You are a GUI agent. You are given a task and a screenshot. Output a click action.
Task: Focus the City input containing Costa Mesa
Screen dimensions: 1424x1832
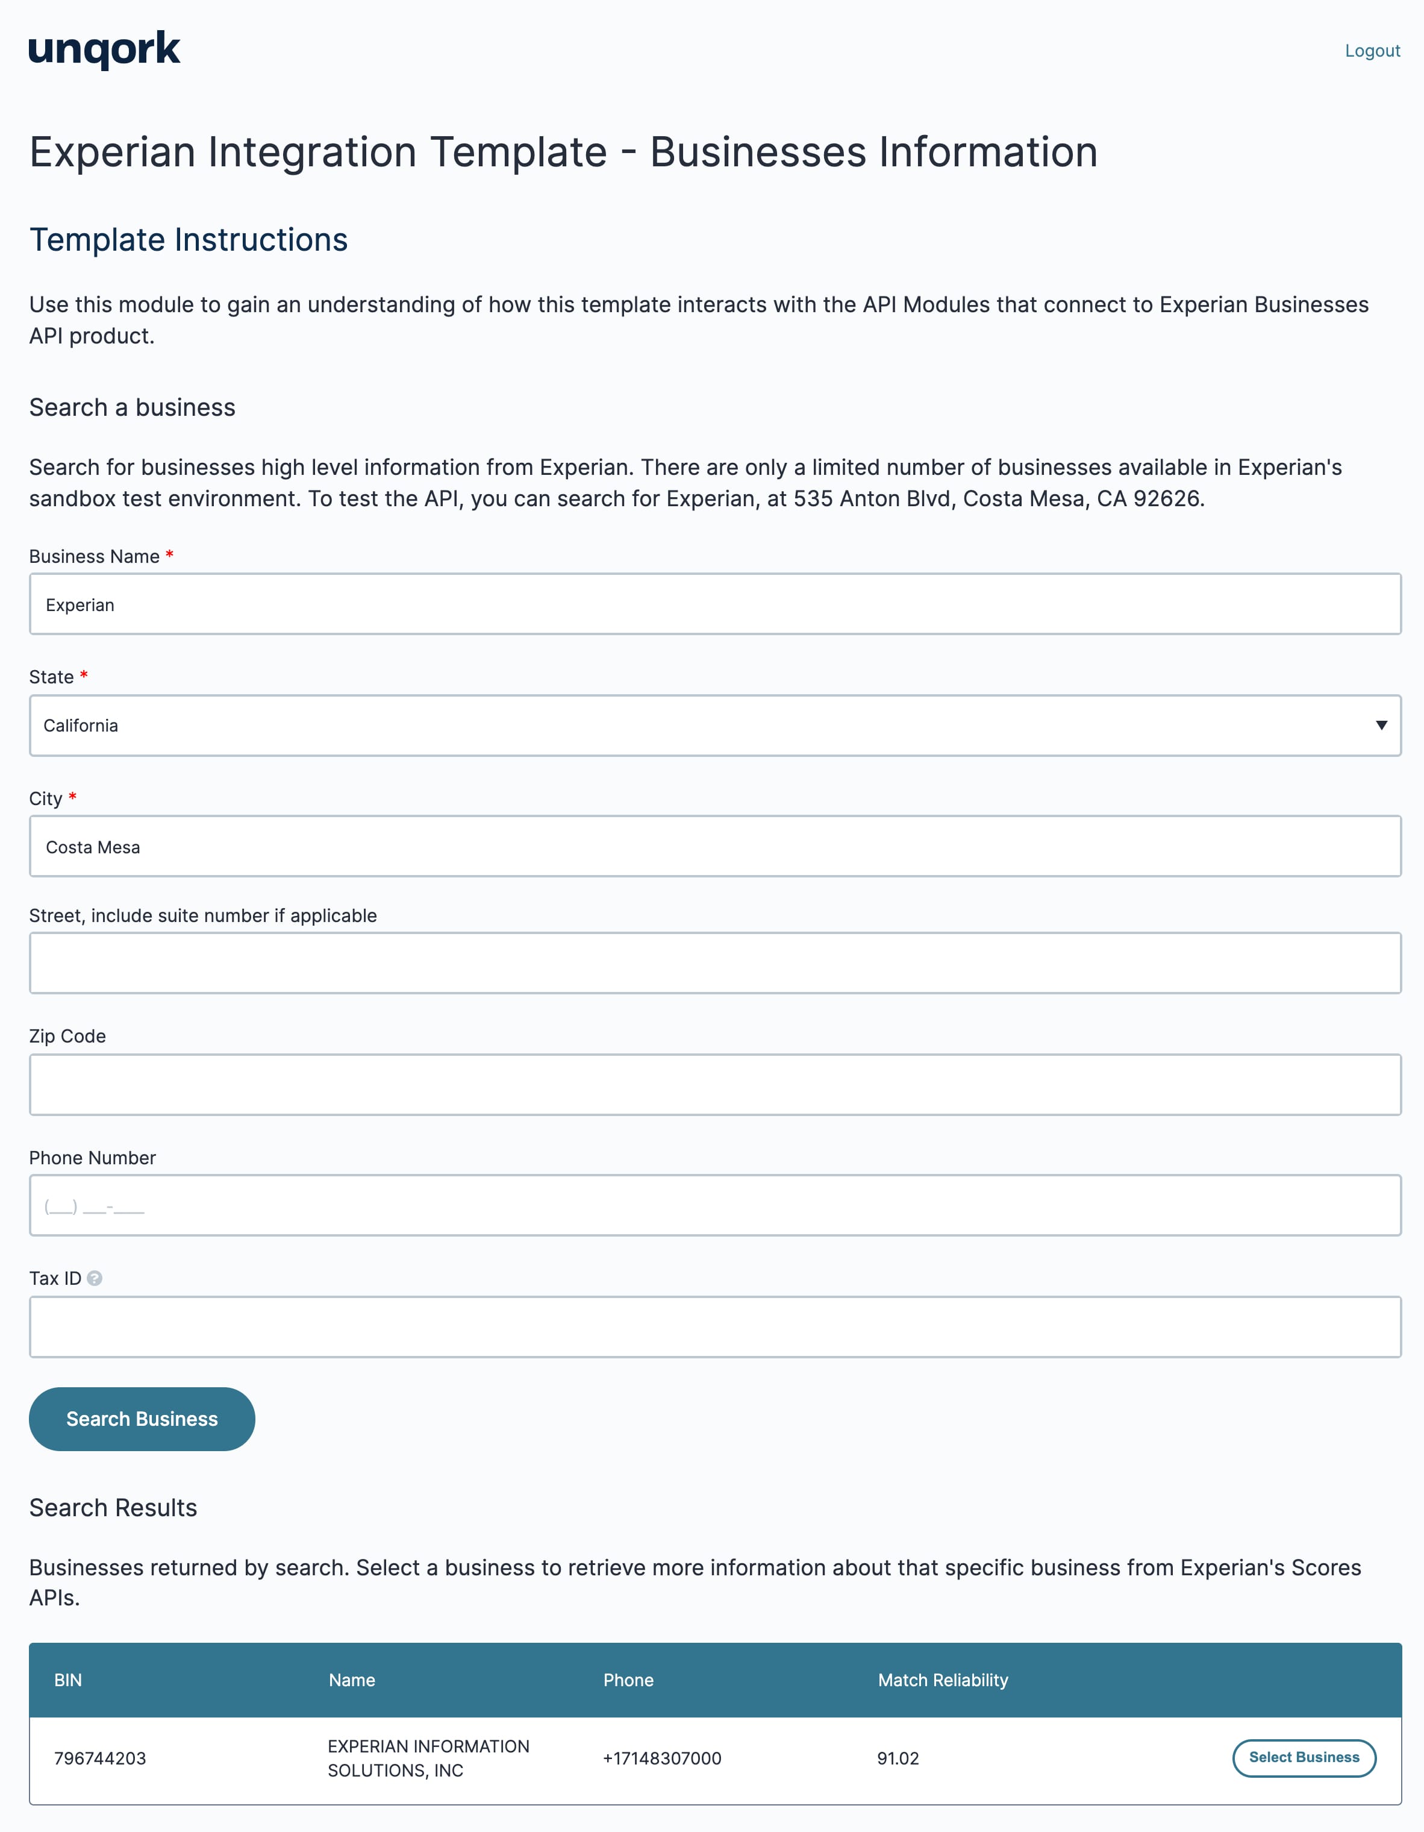[x=714, y=846]
